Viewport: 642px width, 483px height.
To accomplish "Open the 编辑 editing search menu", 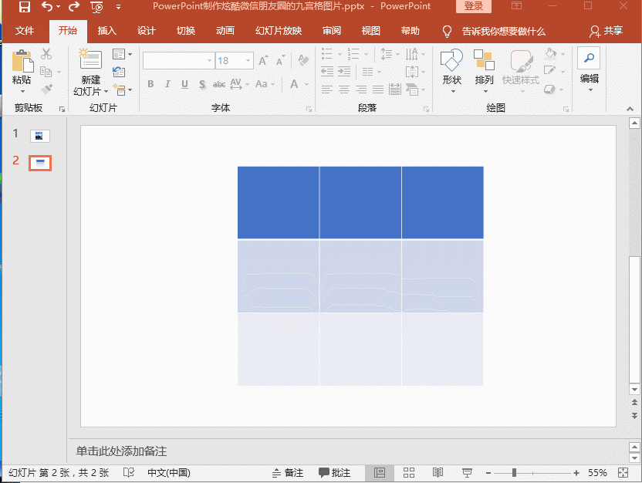I will 590,69.
